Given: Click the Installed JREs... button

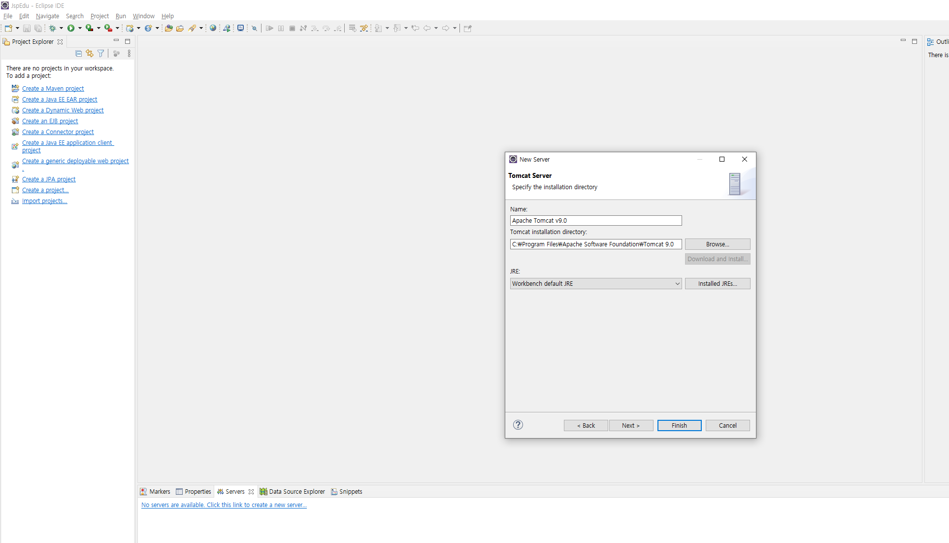Looking at the screenshot, I should pyautogui.click(x=718, y=283).
